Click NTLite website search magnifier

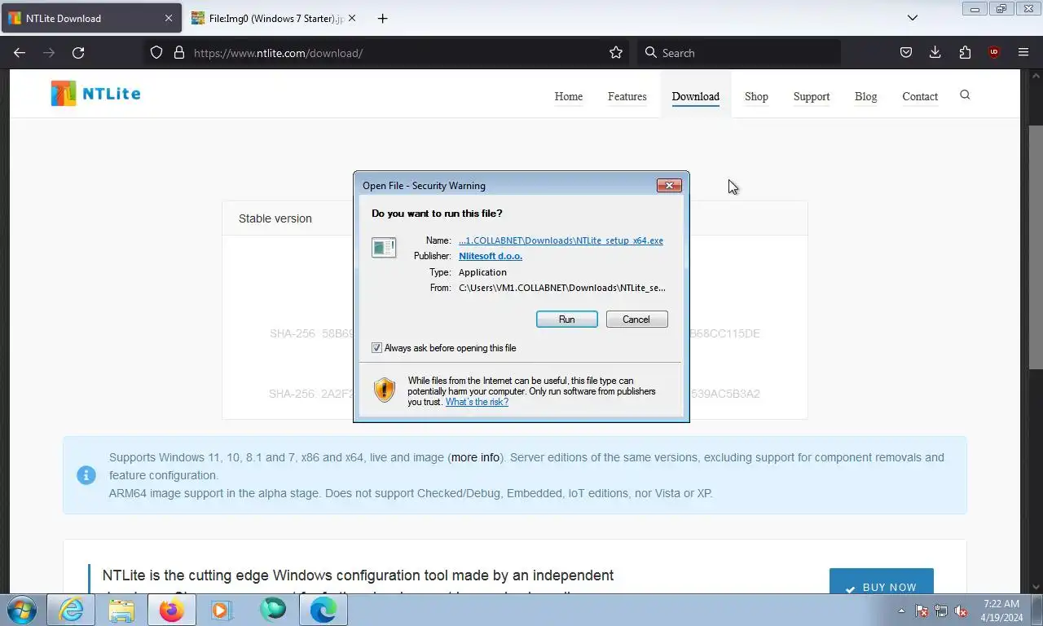click(965, 95)
